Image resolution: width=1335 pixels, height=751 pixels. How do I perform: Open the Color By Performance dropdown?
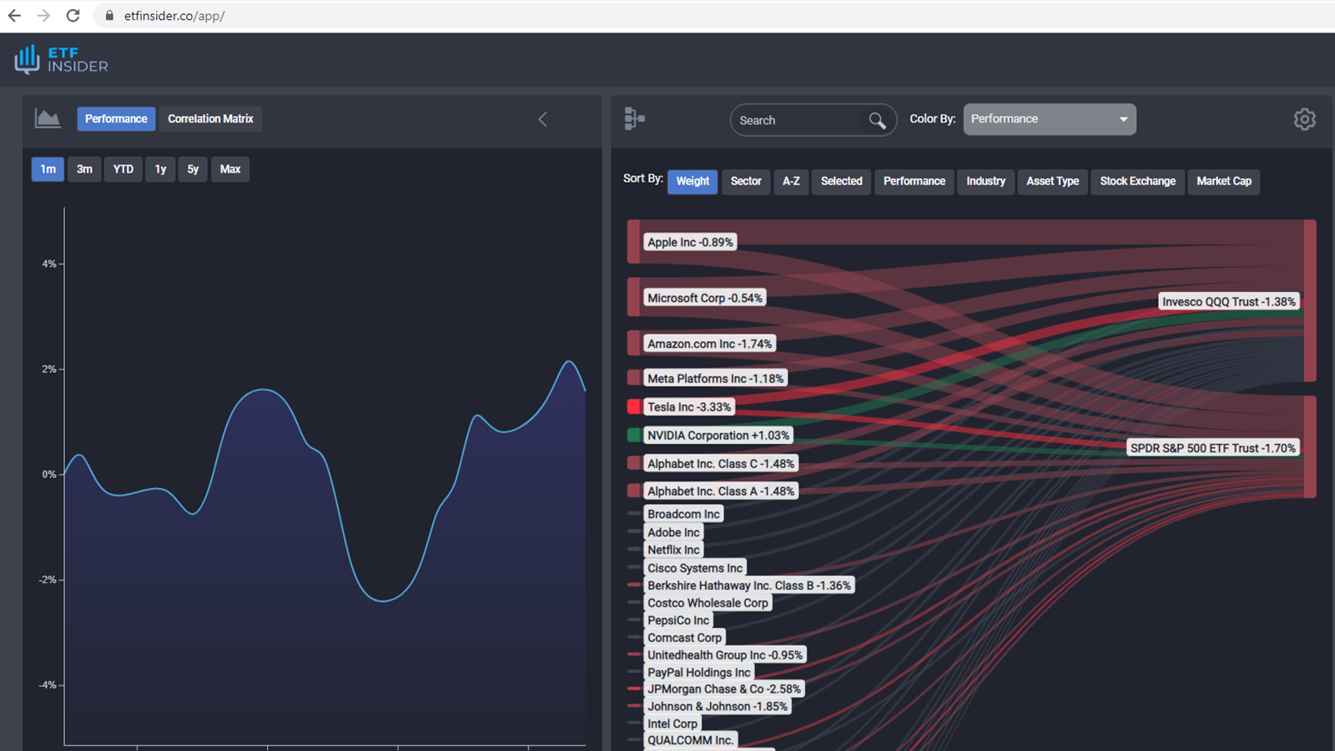1050,119
